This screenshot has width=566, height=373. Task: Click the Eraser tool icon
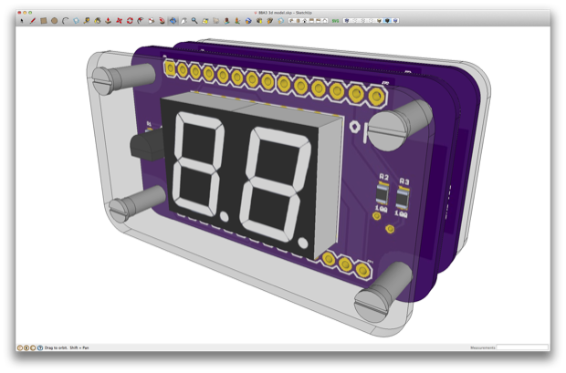click(x=76, y=21)
